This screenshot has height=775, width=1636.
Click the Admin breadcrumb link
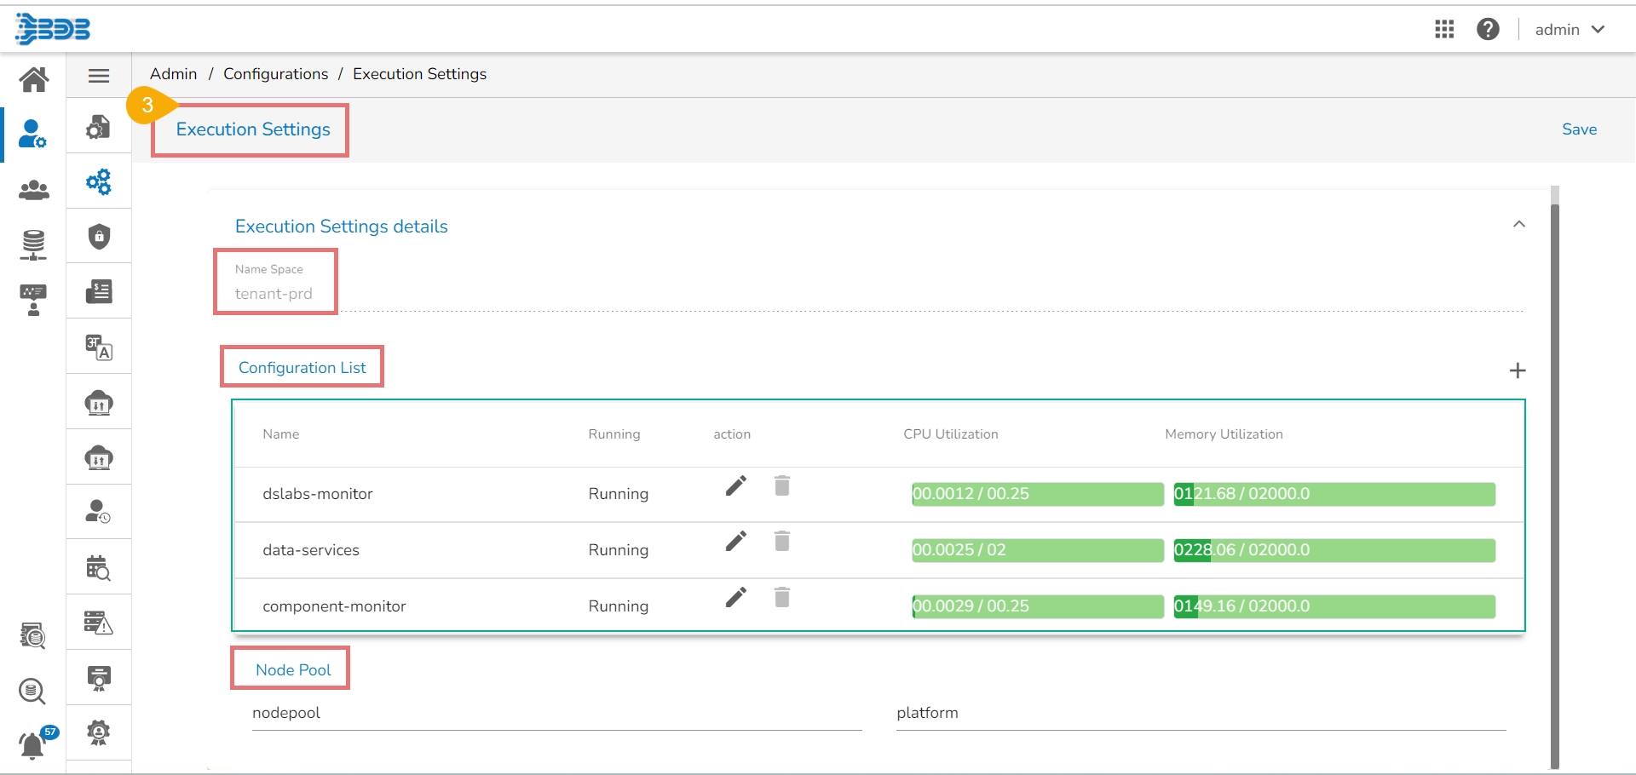coord(173,74)
